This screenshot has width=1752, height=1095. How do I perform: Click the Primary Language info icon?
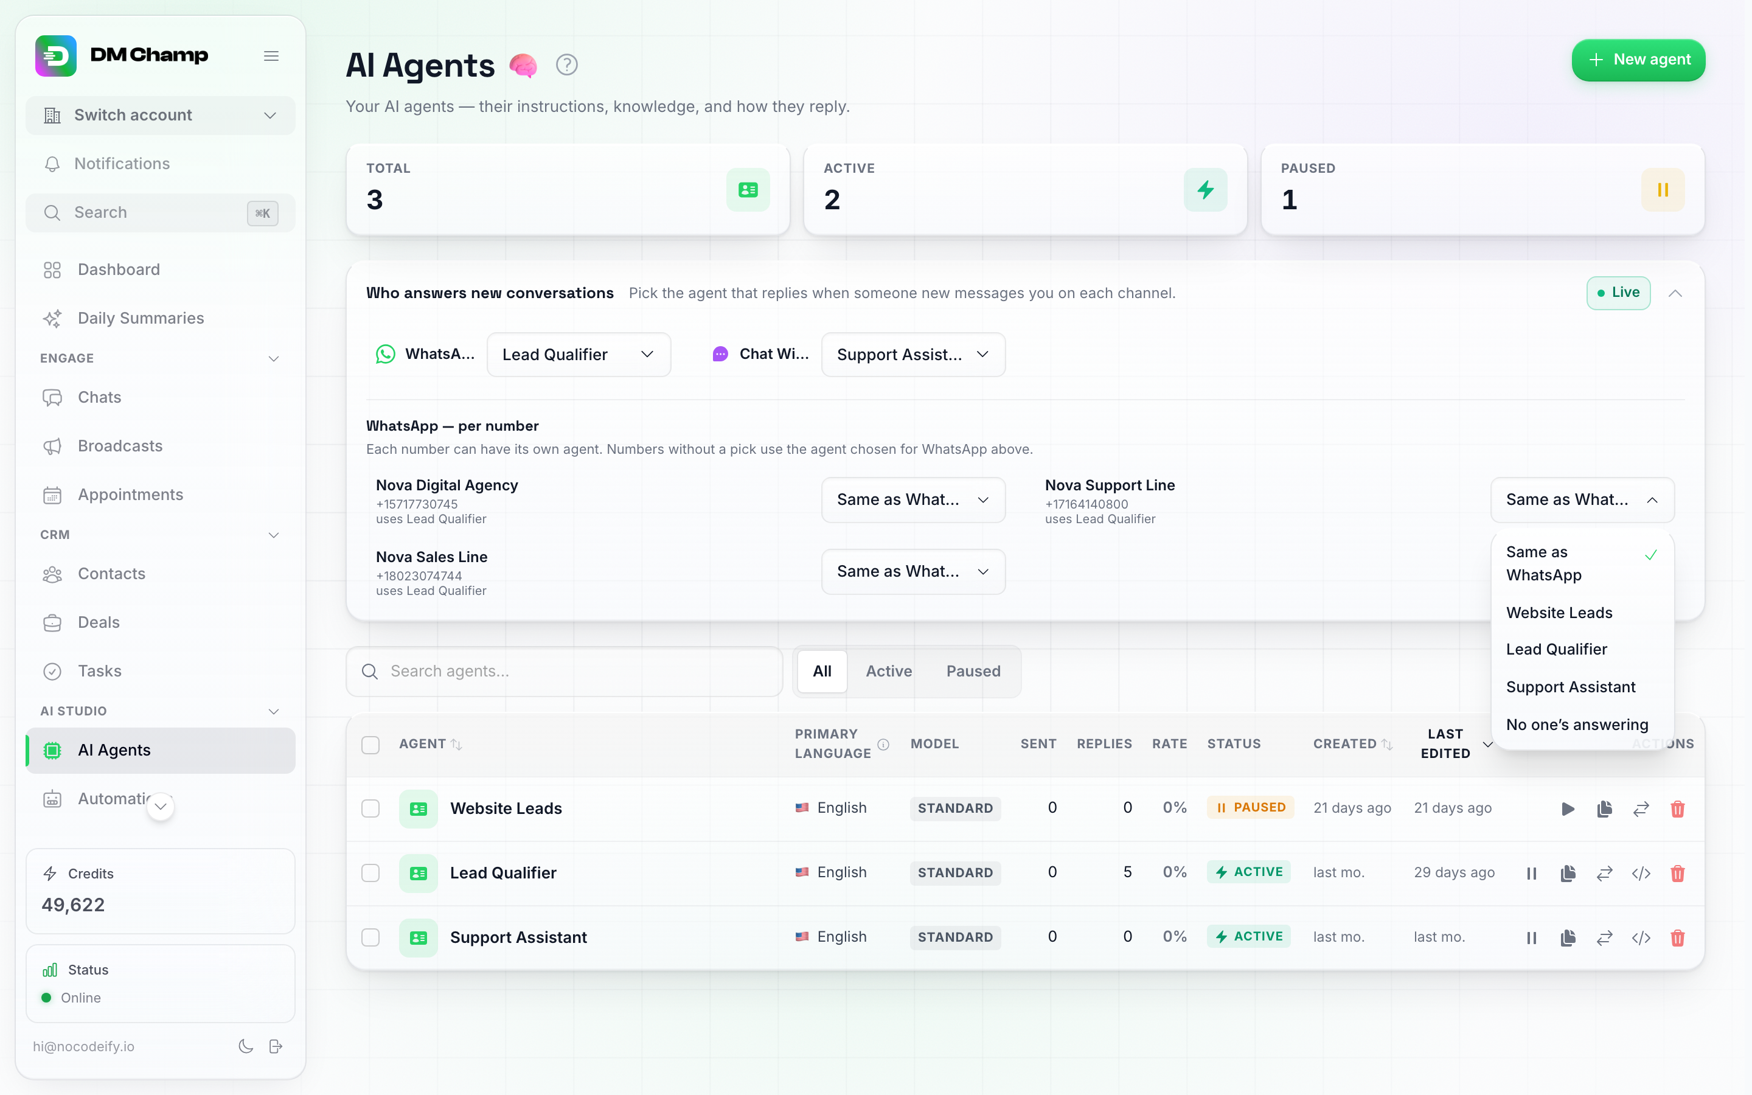coord(883,744)
